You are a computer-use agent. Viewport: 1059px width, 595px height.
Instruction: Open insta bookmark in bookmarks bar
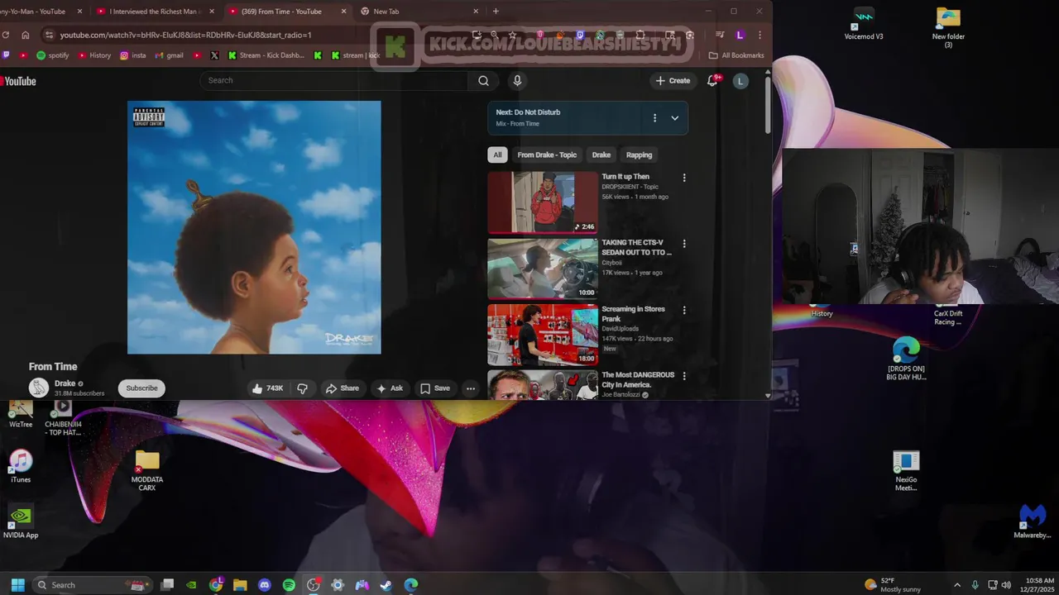(133, 55)
